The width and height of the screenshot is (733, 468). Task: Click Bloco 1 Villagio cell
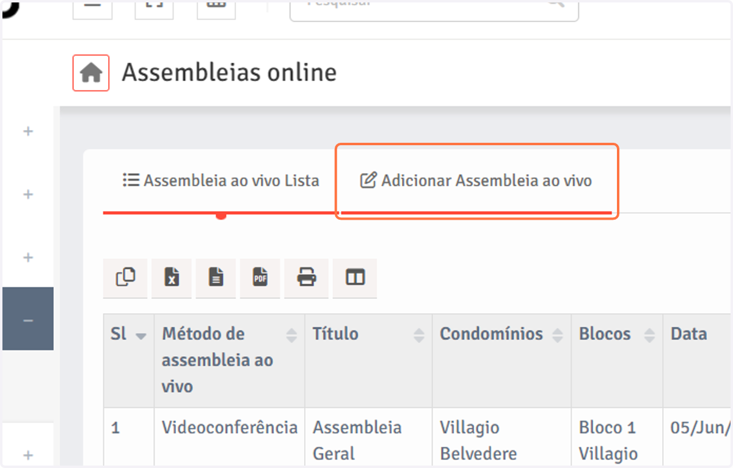pyautogui.click(x=617, y=437)
